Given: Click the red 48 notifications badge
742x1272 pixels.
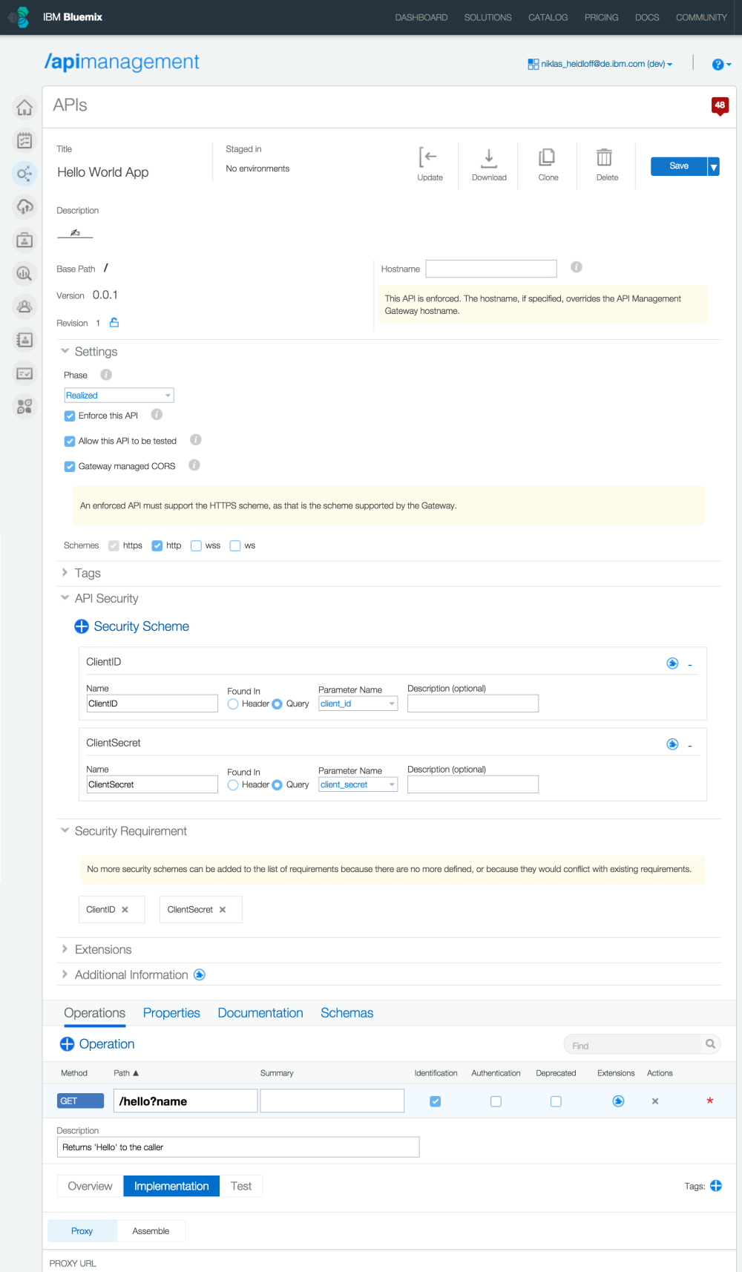Looking at the screenshot, I should click(x=720, y=105).
